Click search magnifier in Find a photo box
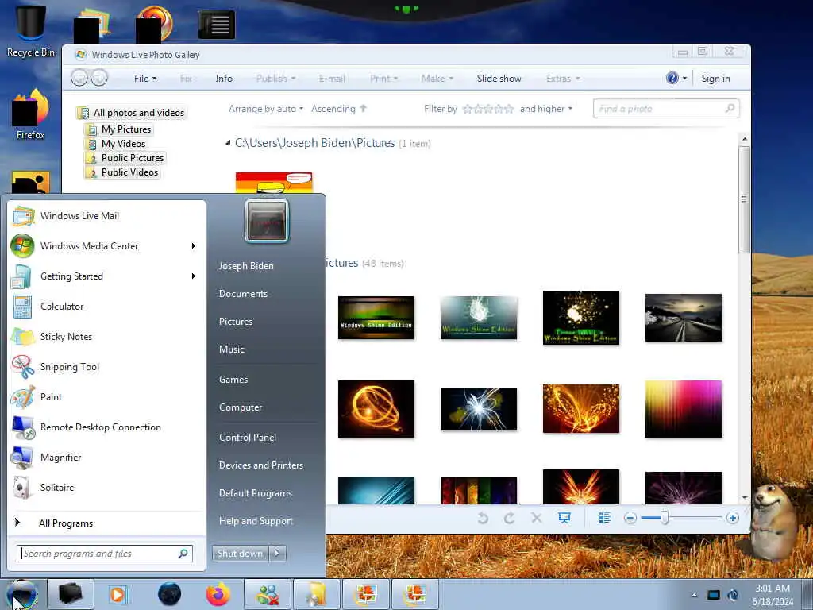The width and height of the screenshot is (813, 610). 730,108
